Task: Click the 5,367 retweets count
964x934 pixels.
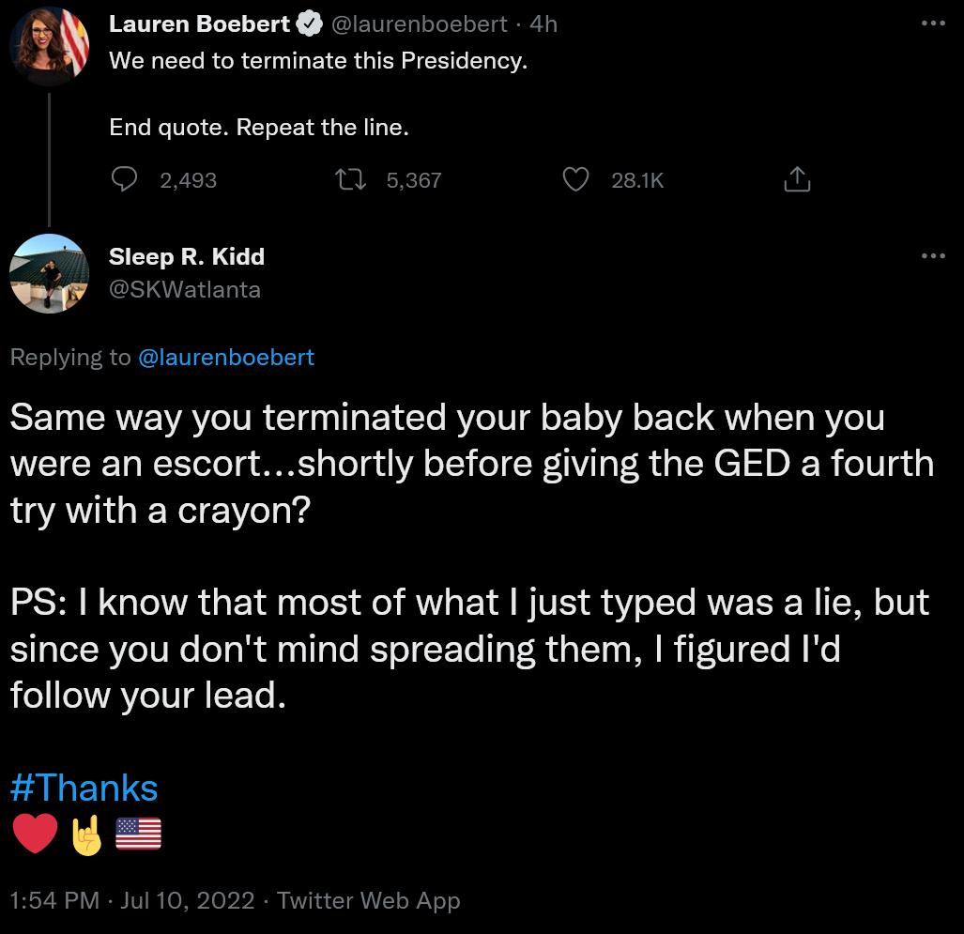Action: pos(414,180)
